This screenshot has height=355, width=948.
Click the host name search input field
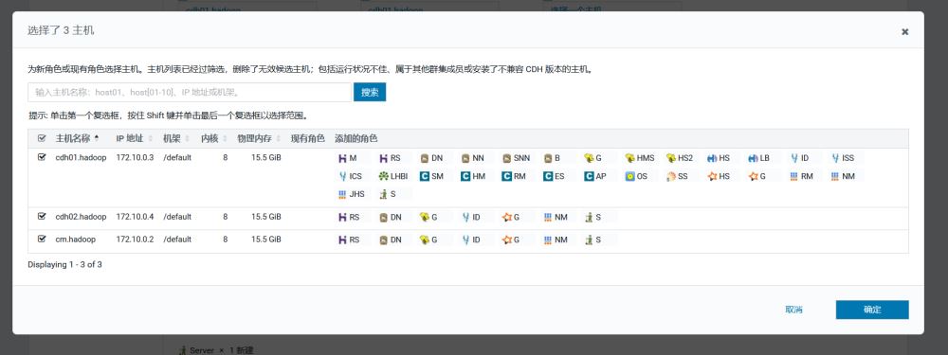tap(190, 93)
